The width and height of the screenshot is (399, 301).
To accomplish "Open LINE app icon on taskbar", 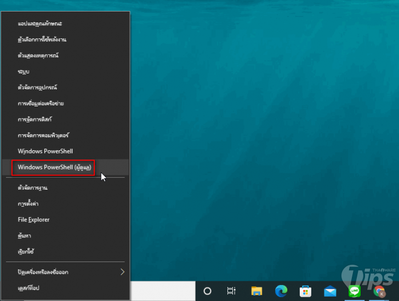I will tap(355, 291).
